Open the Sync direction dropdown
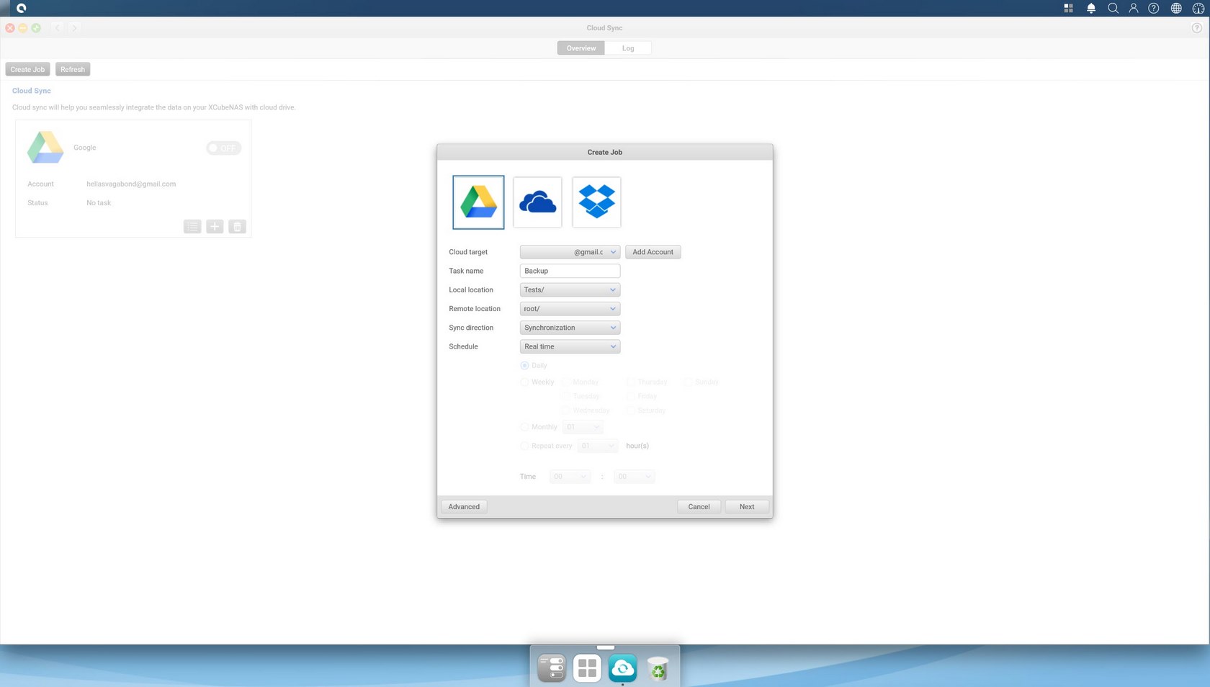Screen dimensions: 1210x687 click(x=570, y=328)
